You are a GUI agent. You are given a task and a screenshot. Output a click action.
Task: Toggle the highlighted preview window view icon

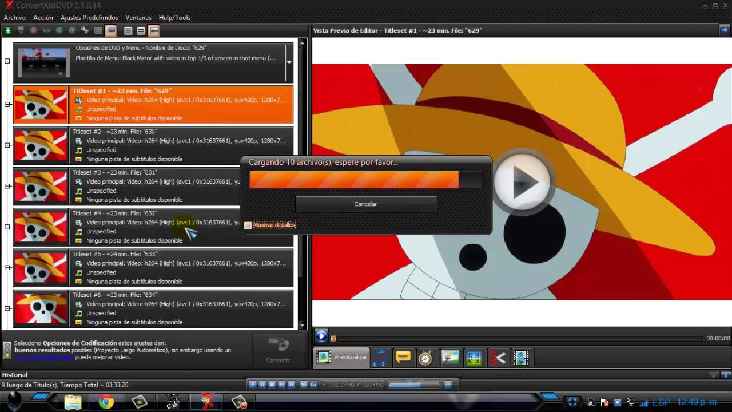[x=111, y=30]
